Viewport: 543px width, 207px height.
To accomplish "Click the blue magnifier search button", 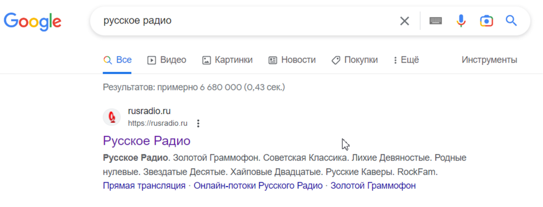I will (511, 21).
